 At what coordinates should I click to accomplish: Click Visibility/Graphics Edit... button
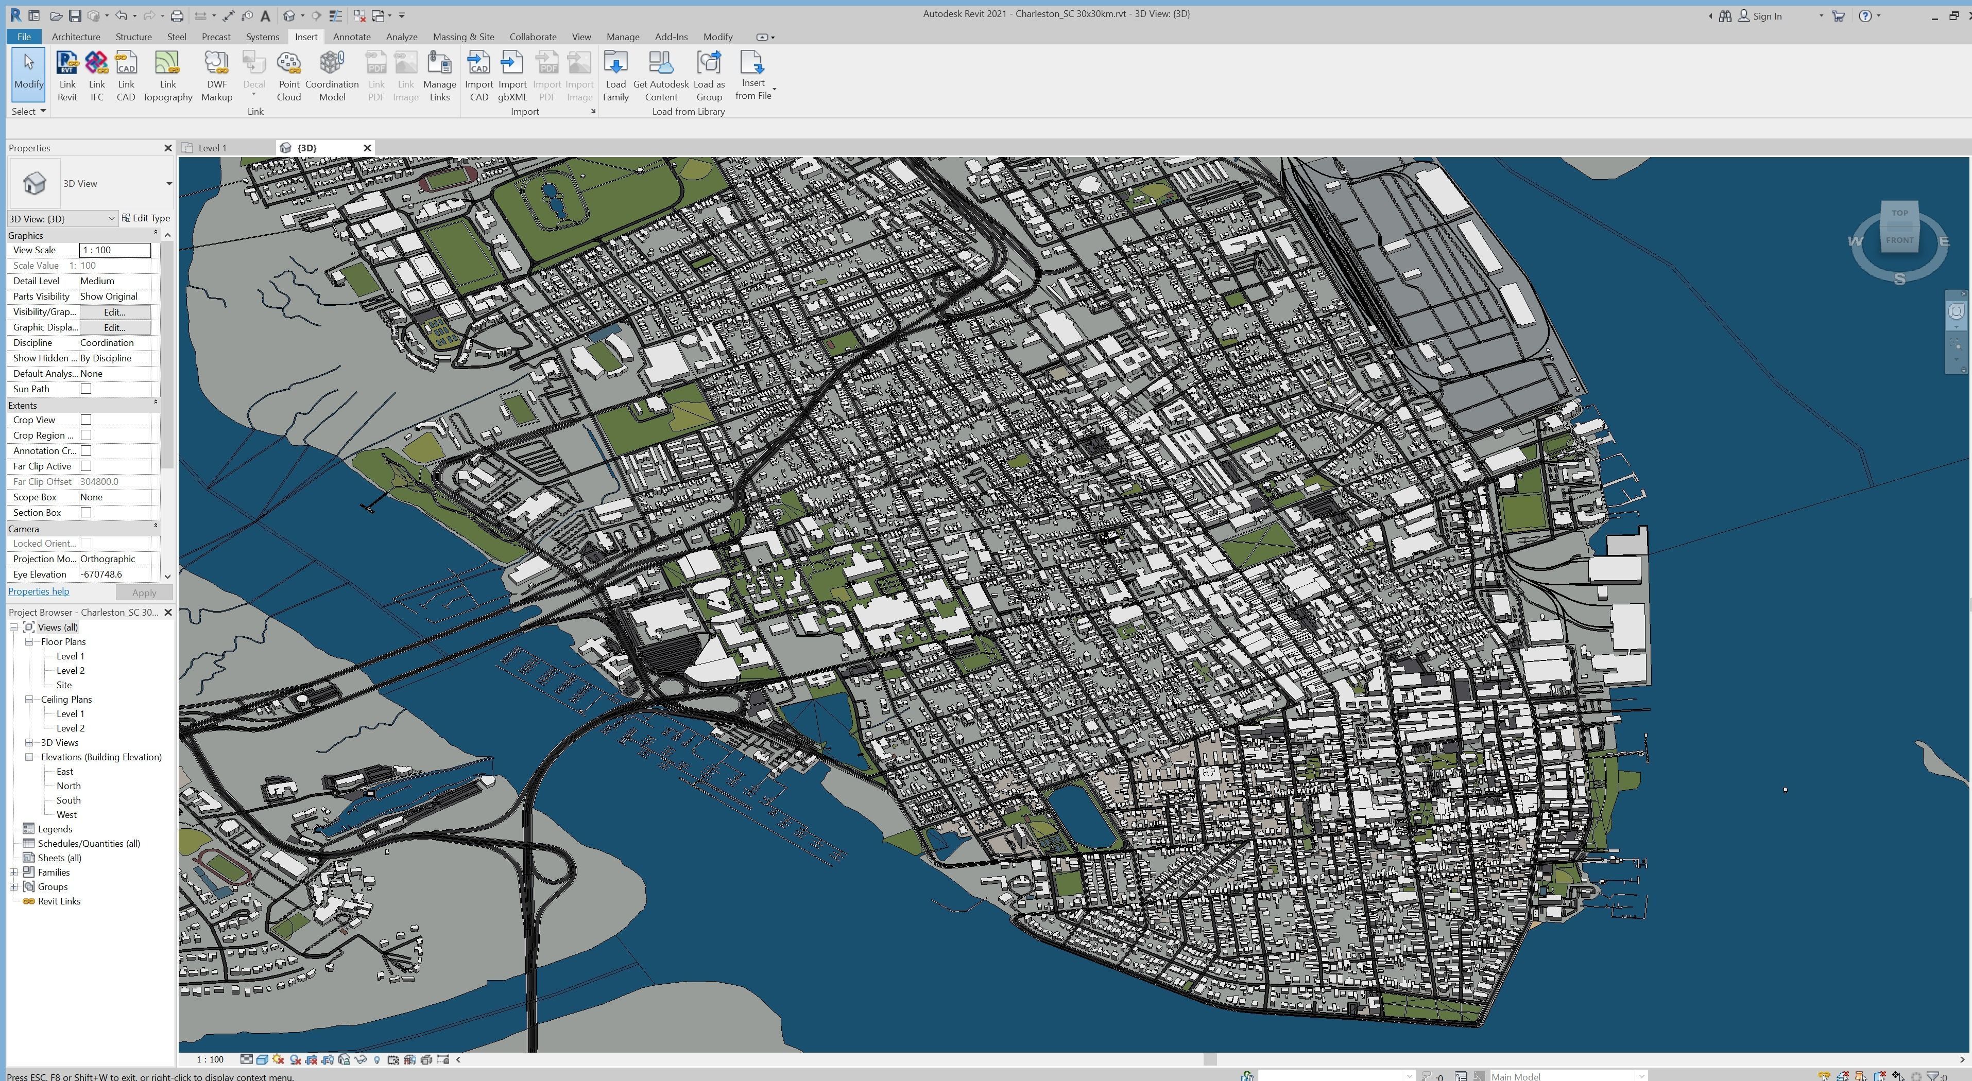114,312
